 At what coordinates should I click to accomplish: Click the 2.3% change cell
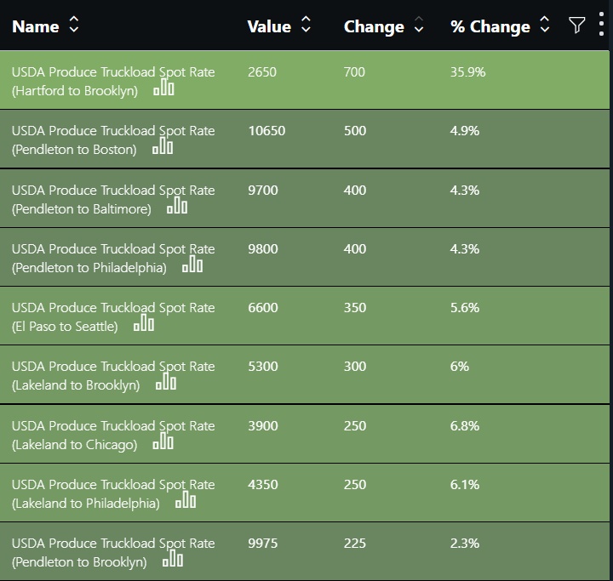(x=465, y=543)
